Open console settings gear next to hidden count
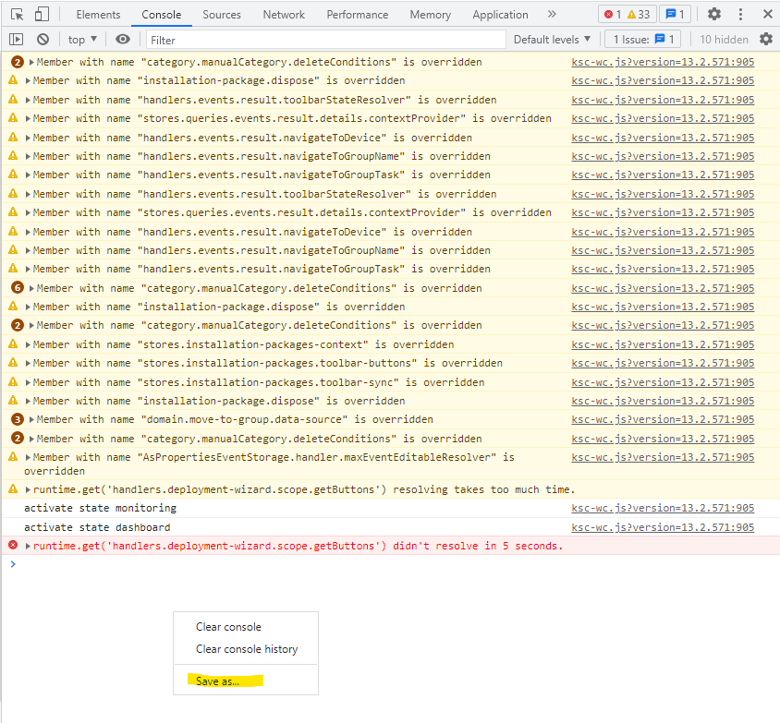 pyautogui.click(x=766, y=40)
